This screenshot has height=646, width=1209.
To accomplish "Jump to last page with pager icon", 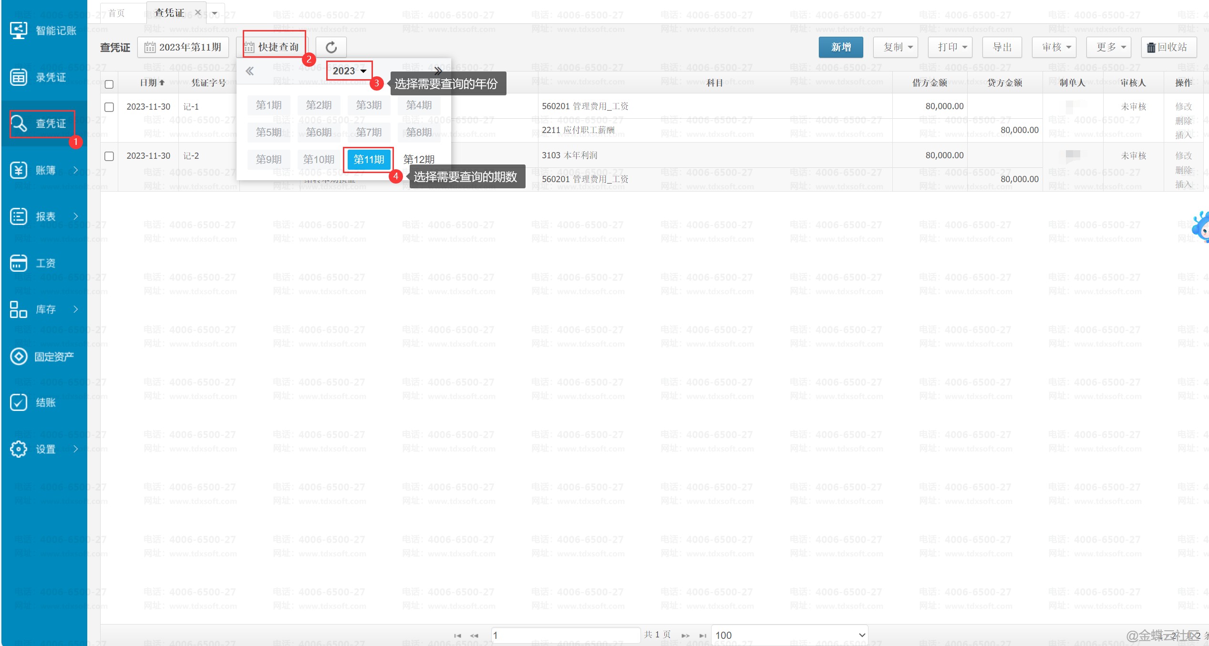I will click(x=703, y=636).
